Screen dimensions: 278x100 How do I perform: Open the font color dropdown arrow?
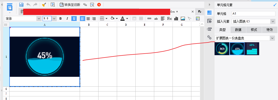127,19
